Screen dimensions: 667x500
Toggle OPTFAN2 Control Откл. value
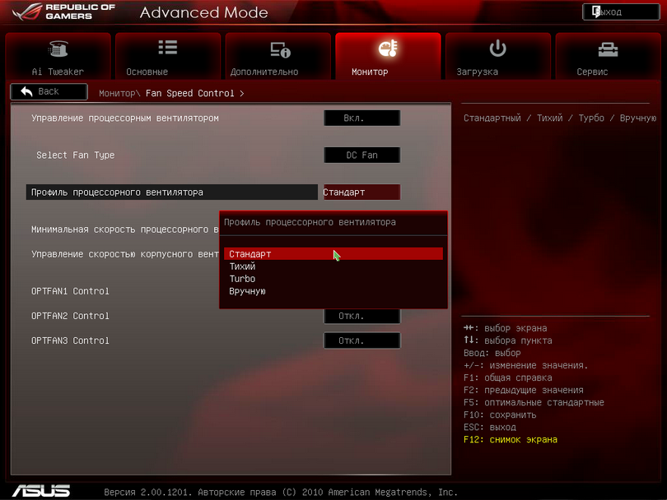[x=361, y=316]
